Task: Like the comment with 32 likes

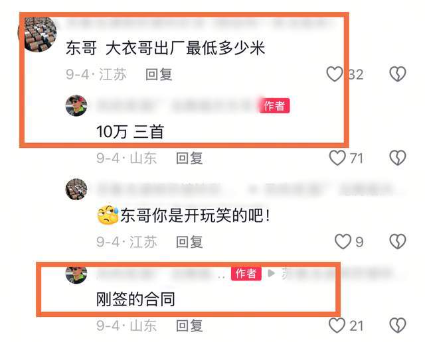Action: pos(335,74)
